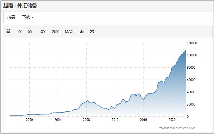Viewport: 215px width, 134px height.
Task: Display MAX available data range
Action: tap(69, 32)
